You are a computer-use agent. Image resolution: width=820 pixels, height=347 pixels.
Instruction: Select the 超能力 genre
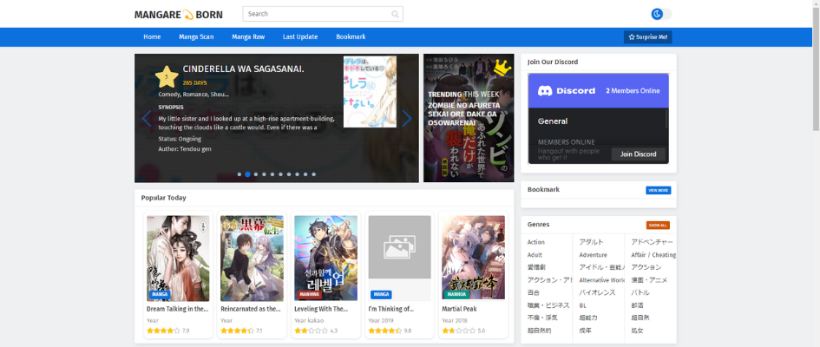(588, 318)
